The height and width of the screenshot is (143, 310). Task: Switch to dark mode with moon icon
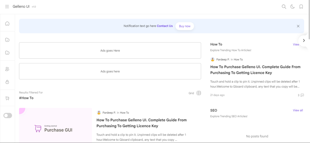tap(292, 6)
